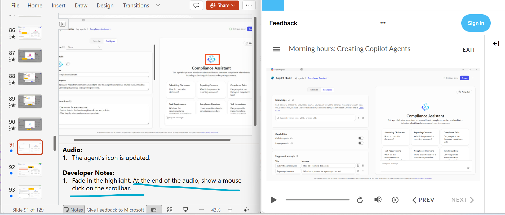Image resolution: width=505 pixels, height=215 pixels.
Task: Expand more ribbon tabs chevron
Action: (158, 6)
